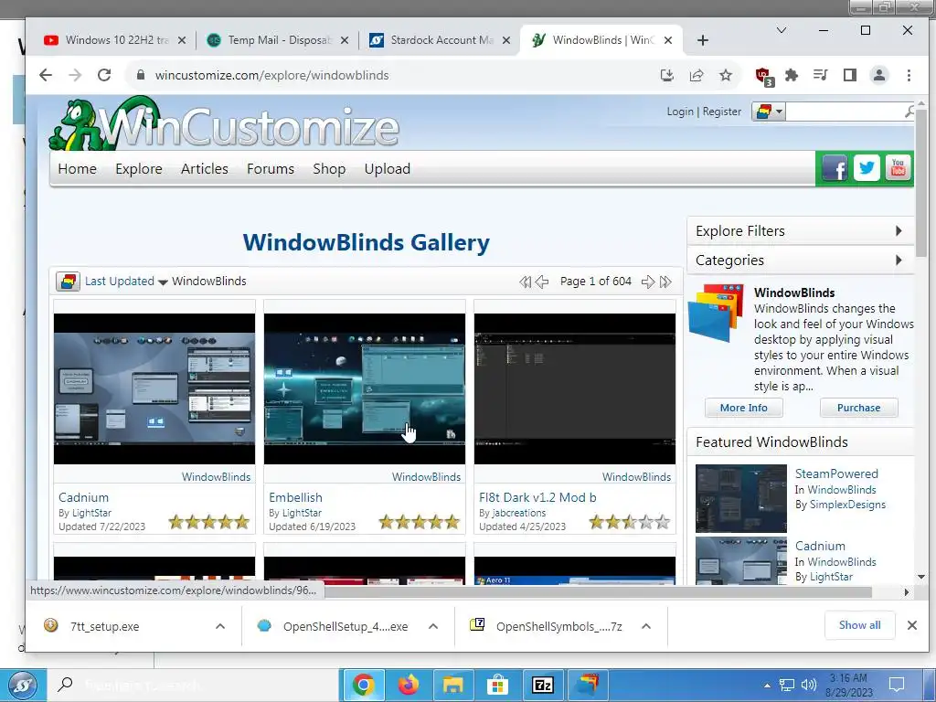
Task: Expand the Categories panel
Action: 801,261
